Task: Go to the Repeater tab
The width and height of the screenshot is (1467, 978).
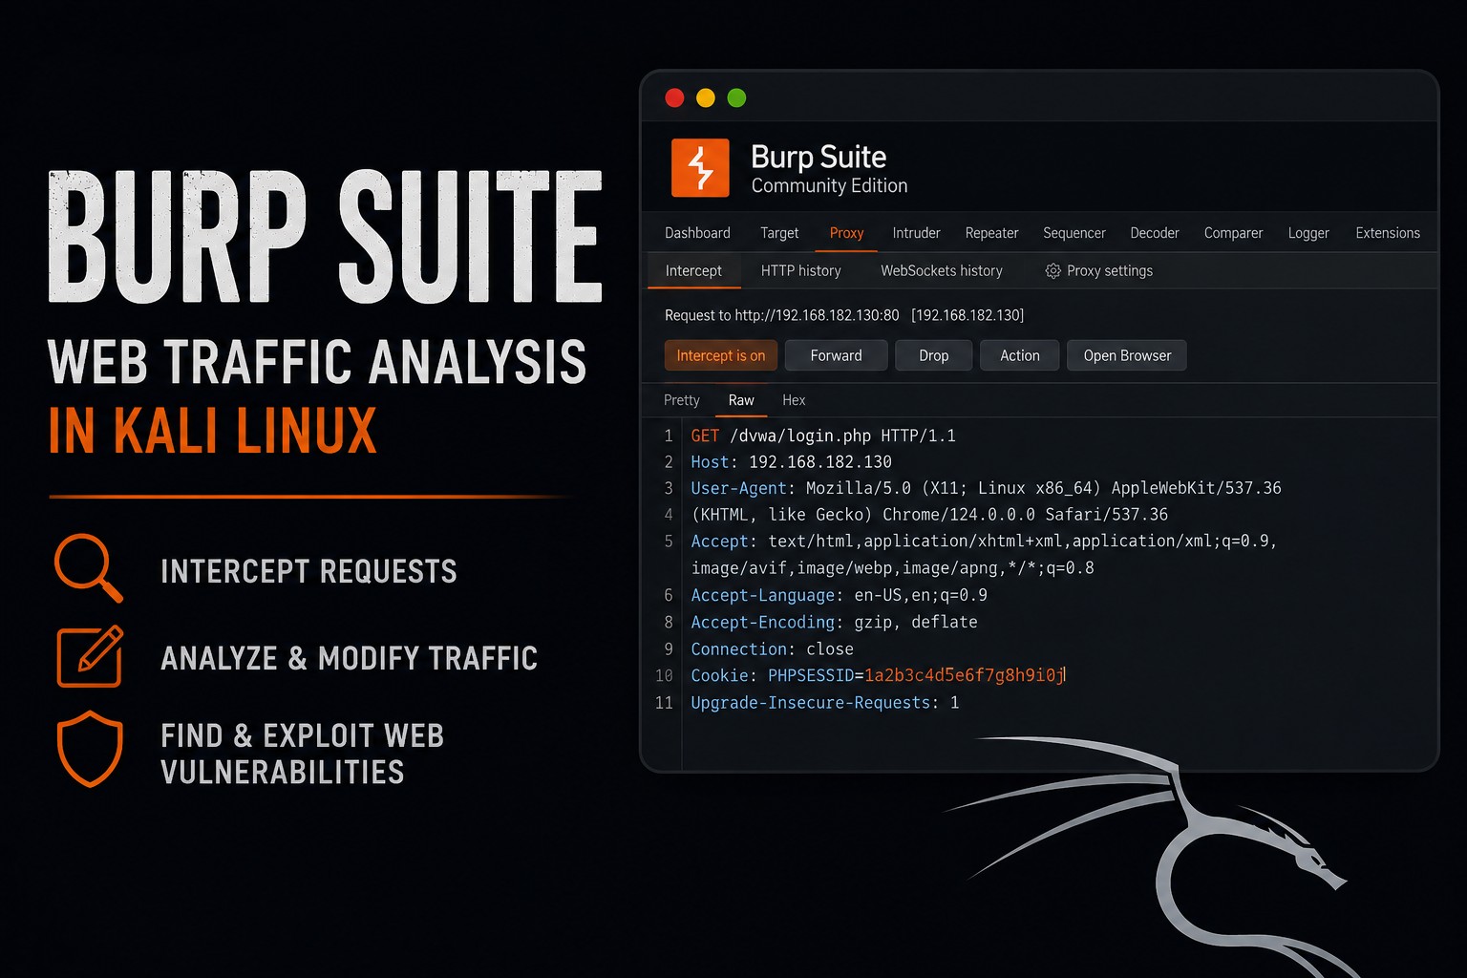Action: [x=991, y=233]
